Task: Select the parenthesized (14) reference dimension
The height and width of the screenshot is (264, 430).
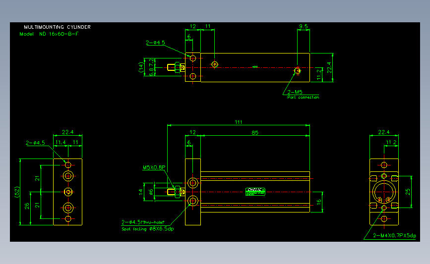Action: point(141,67)
